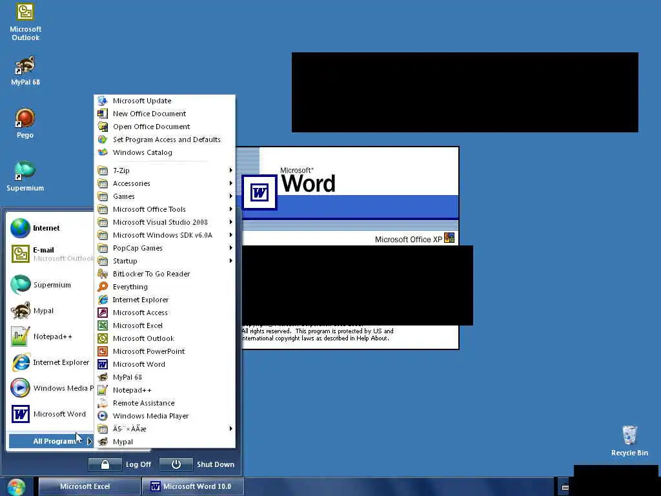Open the Supermium desktop shortcut
661x496 pixels.
25,176
